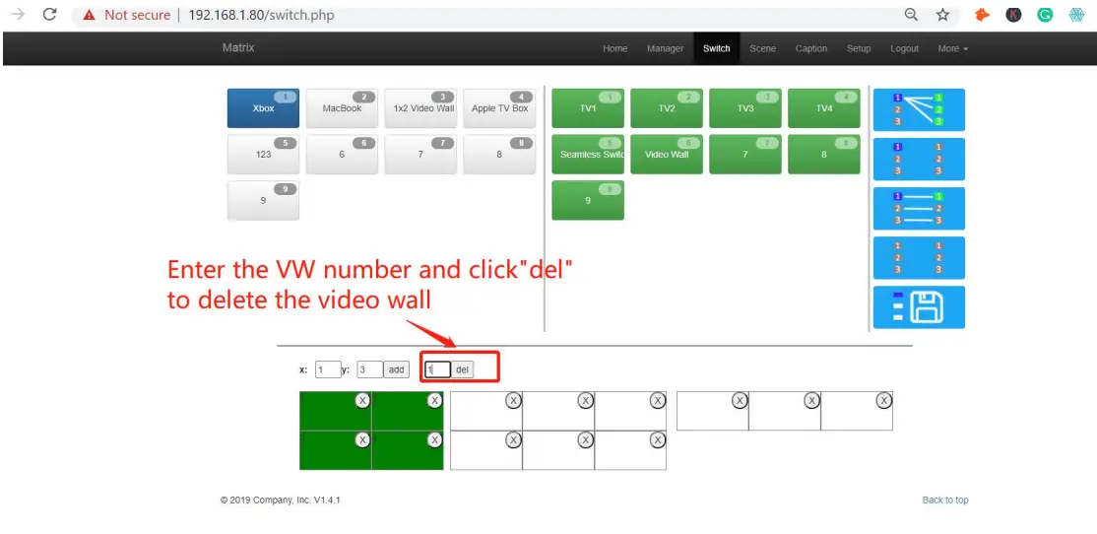Viewport: 1097px width, 534px height.
Task: Select input source named 123
Action: pos(263,154)
